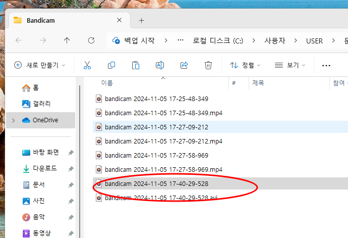Click the pin icon next to 음악
The height and width of the screenshot is (238, 348).
(x=71, y=217)
